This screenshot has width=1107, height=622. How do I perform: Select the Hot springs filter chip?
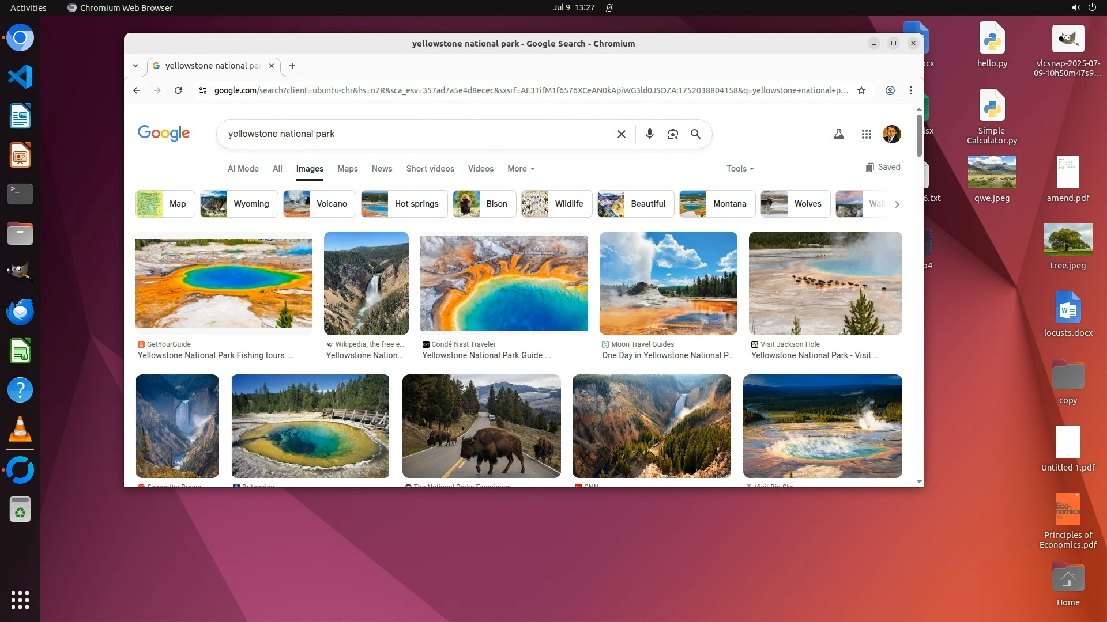pos(404,204)
